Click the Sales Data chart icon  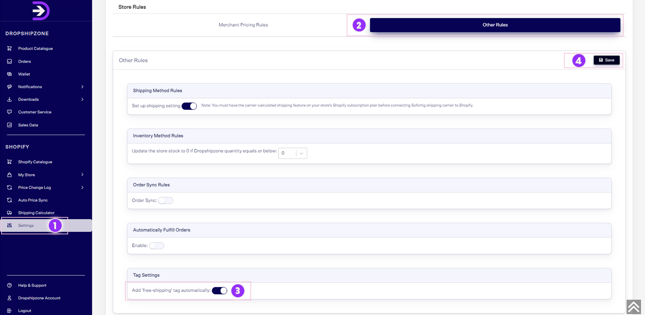tap(9, 125)
